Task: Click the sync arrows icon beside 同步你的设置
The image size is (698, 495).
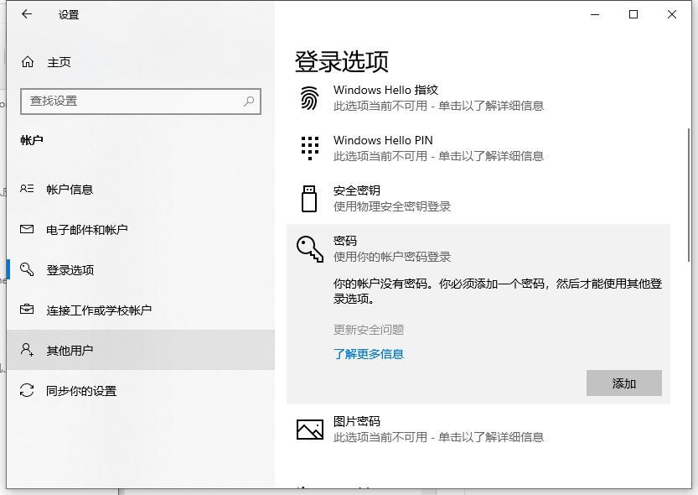Action: (25, 390)
